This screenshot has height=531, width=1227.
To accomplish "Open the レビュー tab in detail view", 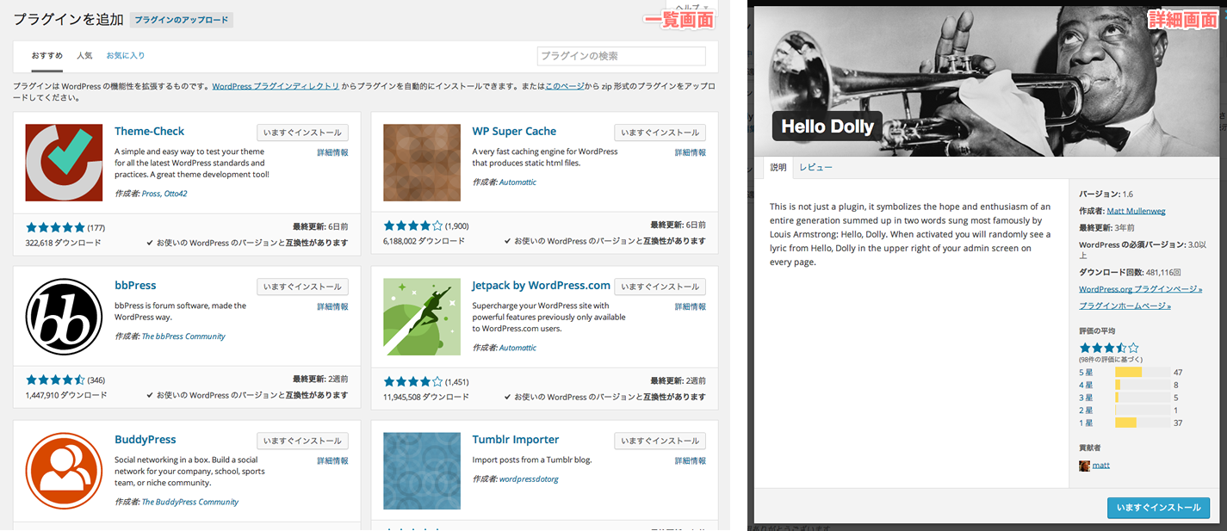I will tap(815, 168).
